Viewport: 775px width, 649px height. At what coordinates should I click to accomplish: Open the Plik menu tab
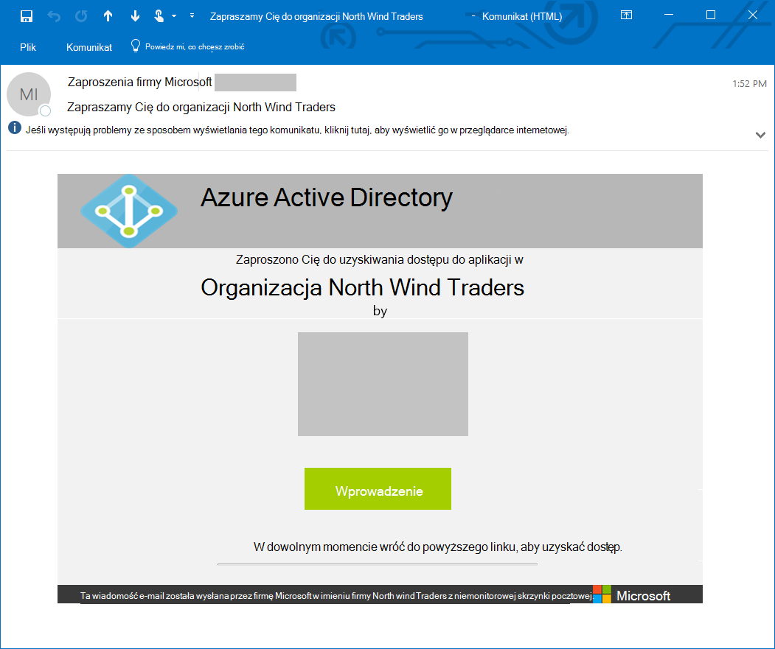[28, 47]
